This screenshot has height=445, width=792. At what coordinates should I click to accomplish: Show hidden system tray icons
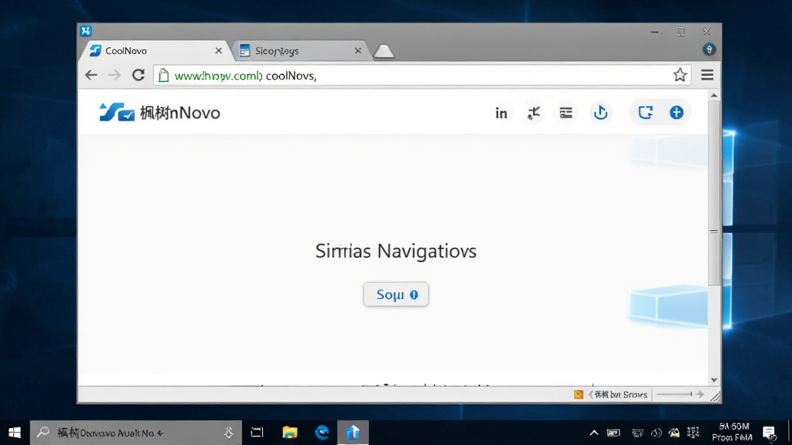tap(594, 433)
